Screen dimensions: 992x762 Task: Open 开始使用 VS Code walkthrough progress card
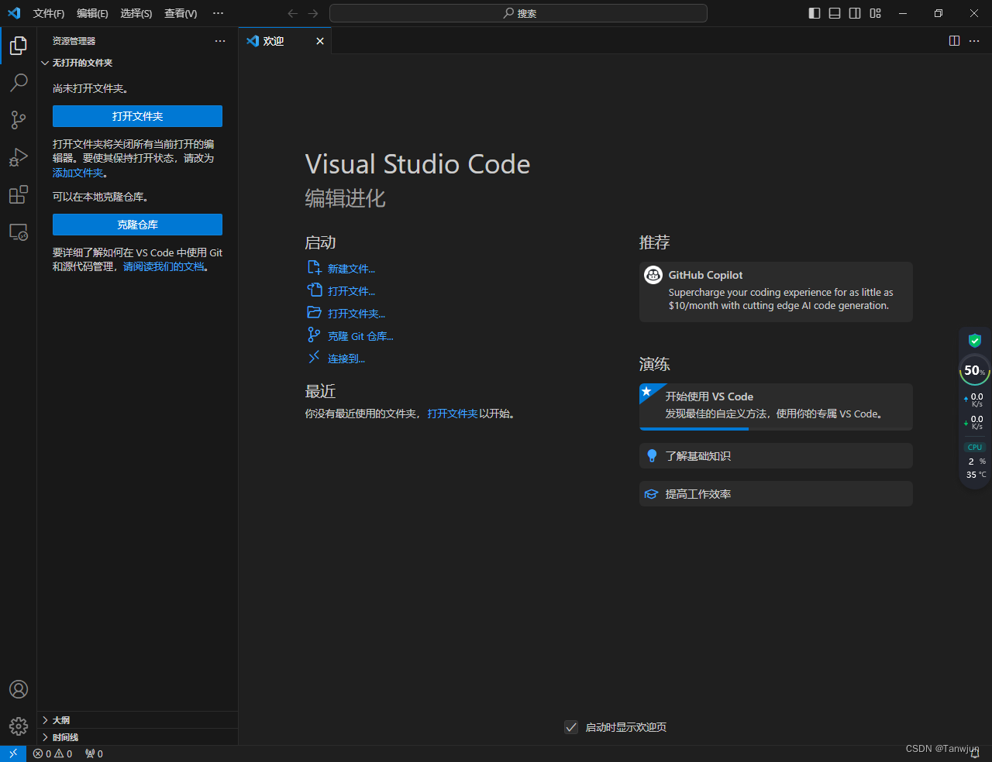(x=776, y=407)
